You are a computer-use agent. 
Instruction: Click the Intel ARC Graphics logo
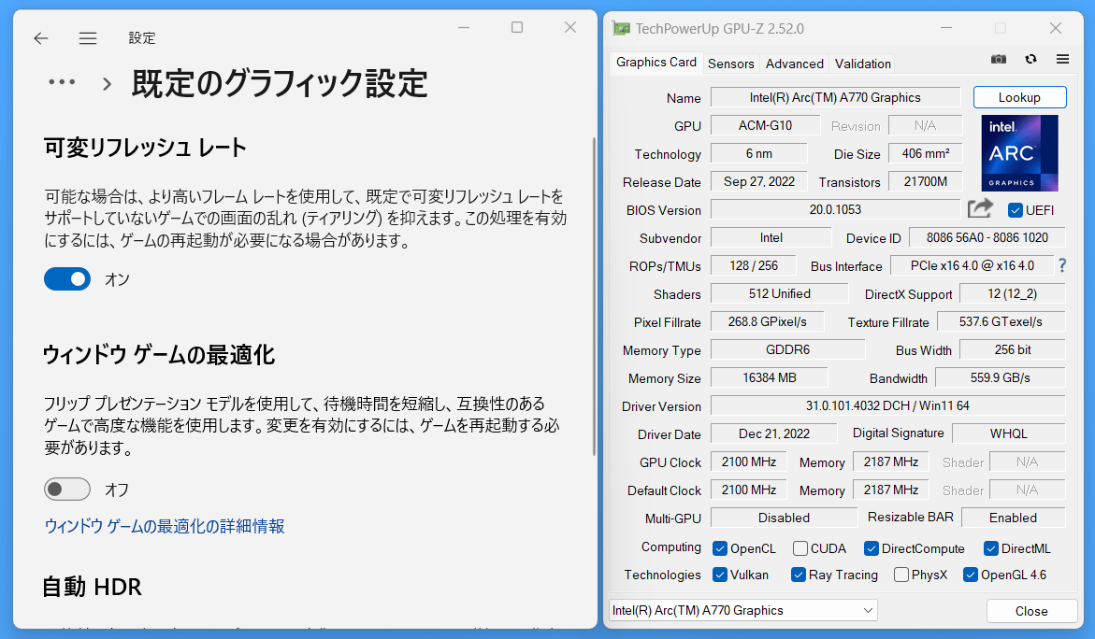pyautogui.click(x=1019, y=153)
